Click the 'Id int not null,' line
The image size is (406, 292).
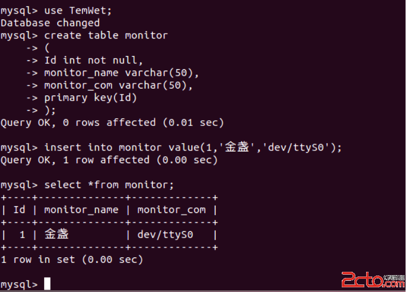(93, 60)
